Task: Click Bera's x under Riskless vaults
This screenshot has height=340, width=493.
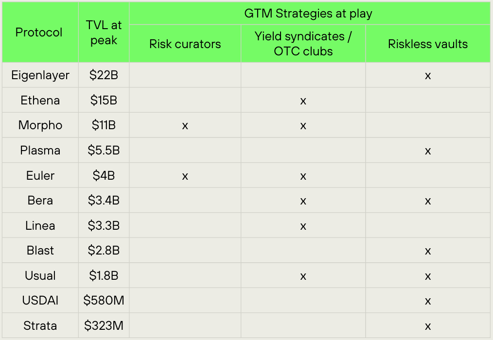Action: 428,201
